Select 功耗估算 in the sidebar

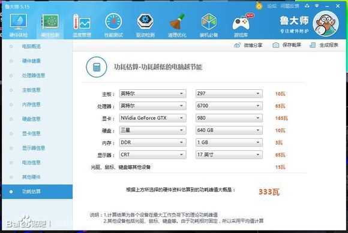37,192
